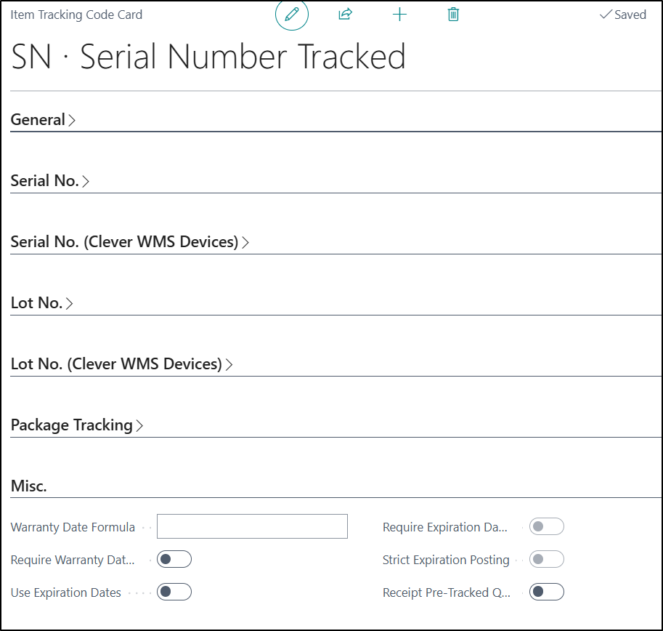The height and width of the screenshot is (631, 663).
Task: Toggle the Require Expiration Date switch
Action: click(x=546, y=526)
